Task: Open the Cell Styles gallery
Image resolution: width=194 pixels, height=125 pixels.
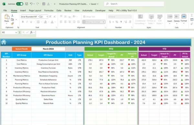Action: point(160,19)
